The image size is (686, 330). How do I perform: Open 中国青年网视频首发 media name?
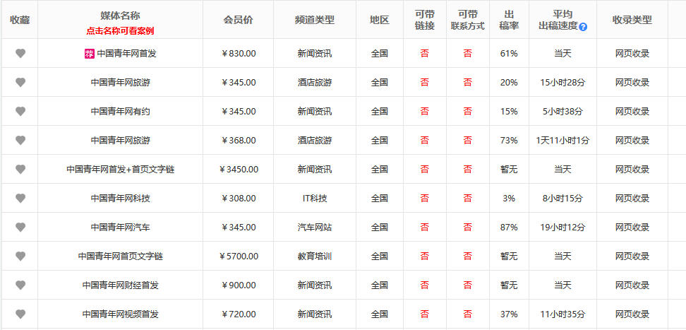[120, 314]
